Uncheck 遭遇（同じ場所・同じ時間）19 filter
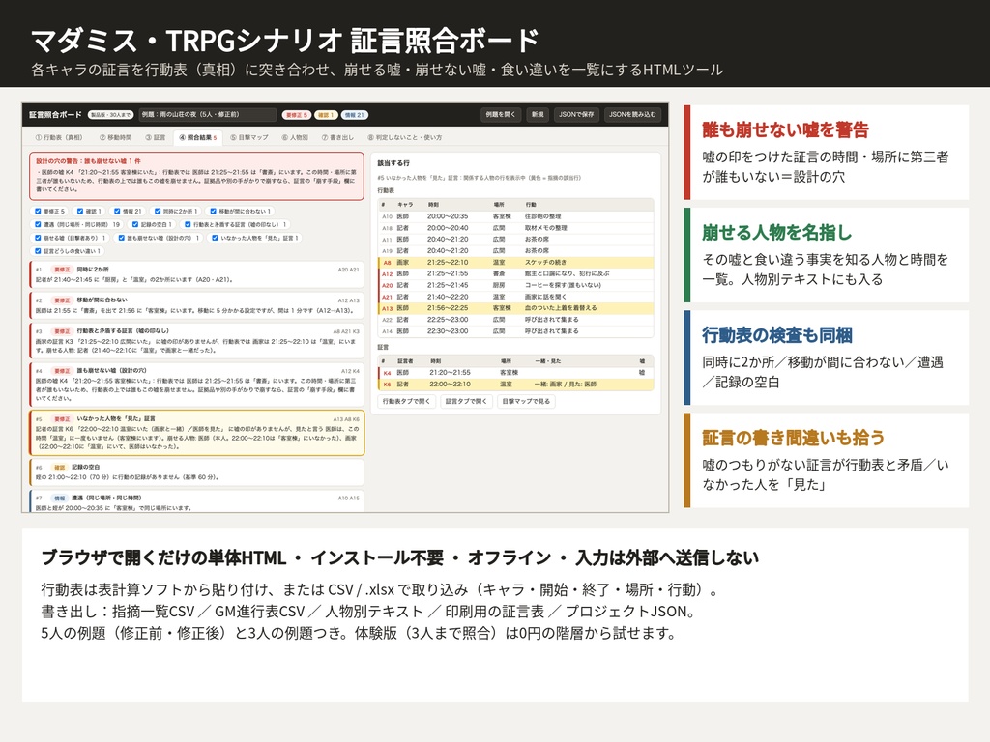Image resolution: width=990 pixels, height=742 pixels. tap(38, 224)
